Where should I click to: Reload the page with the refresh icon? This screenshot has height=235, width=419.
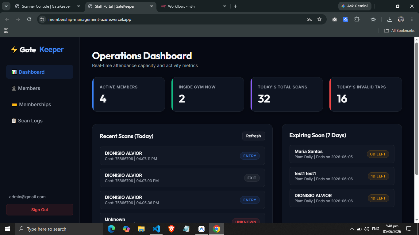29,19
